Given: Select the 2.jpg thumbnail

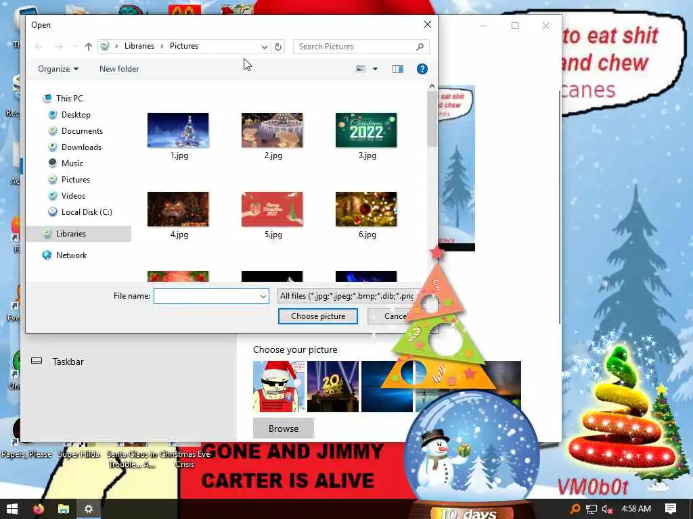Looking at the screenshot, I should coord(272,130).
